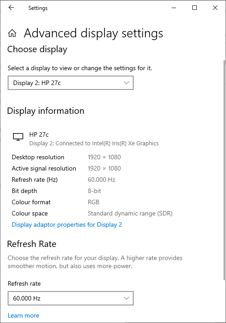Minimize the Settings window

(x=174, y=8)
